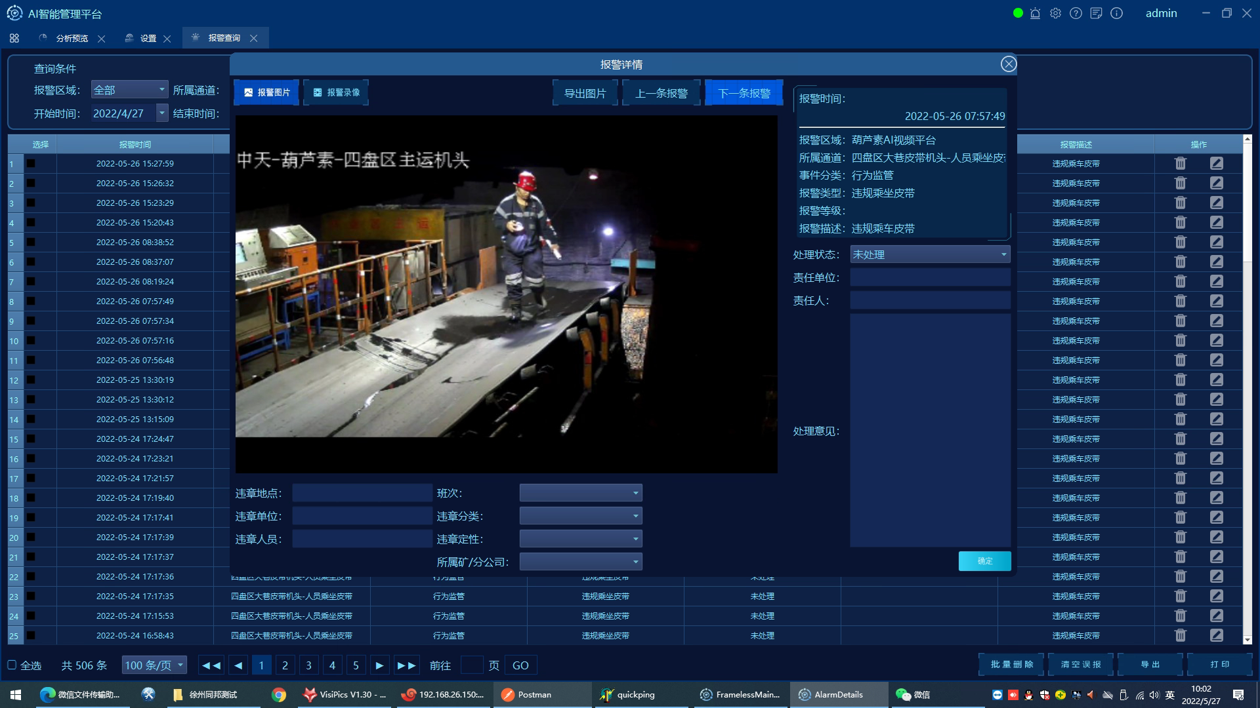Select checkbox of row 2022-05-26 15:27:59

31,163
